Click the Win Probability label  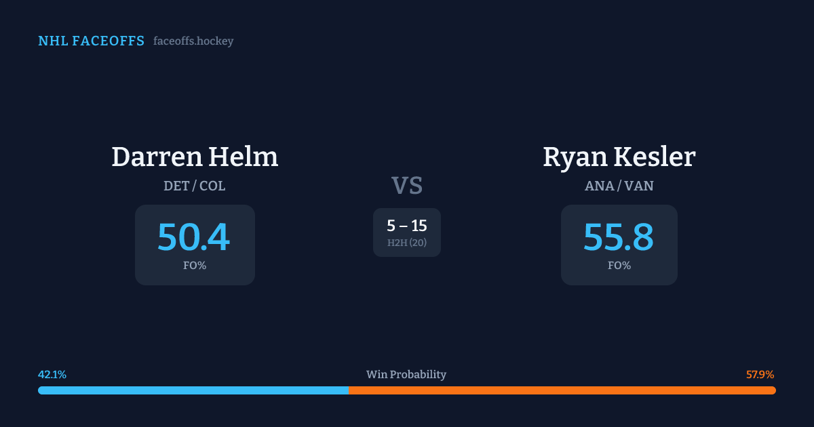[x=406, y=375]
